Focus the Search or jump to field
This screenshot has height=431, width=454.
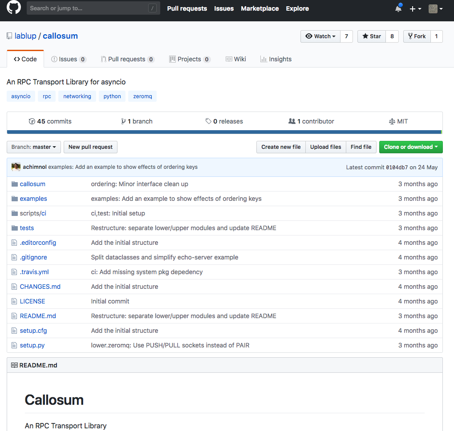(x=93, y=8)
